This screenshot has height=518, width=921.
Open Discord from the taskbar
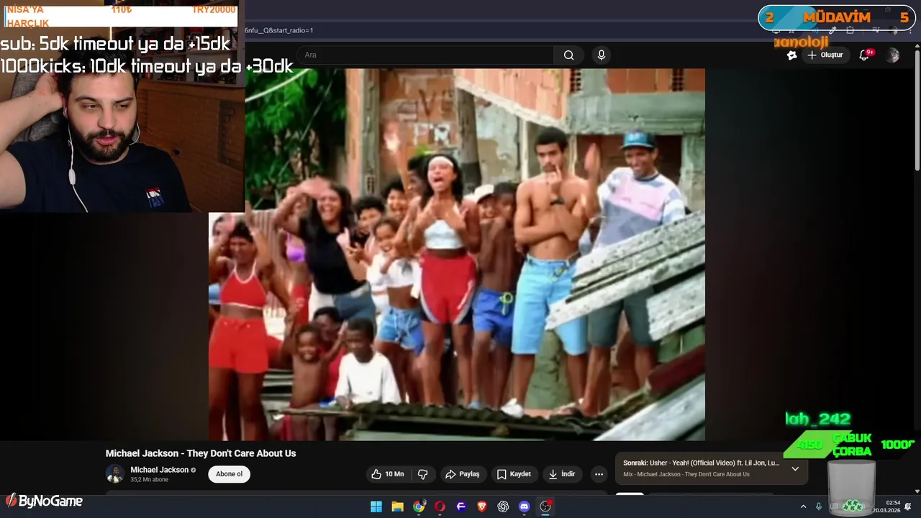[x=524, y=506]
